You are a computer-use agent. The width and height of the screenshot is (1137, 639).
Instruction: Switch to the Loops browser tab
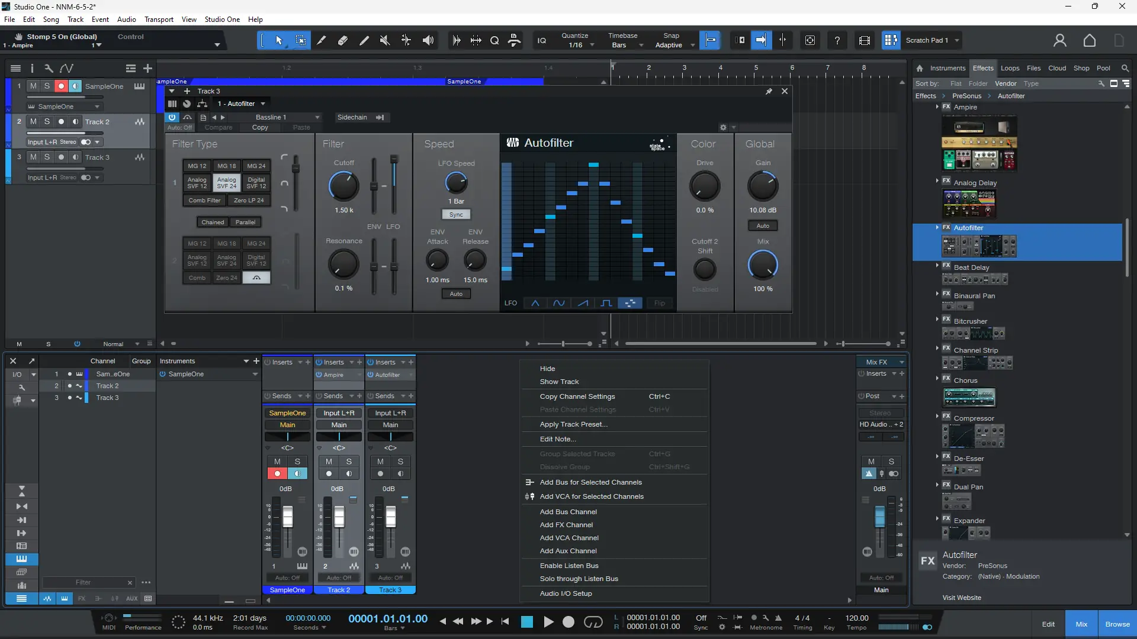[1010, 68]
